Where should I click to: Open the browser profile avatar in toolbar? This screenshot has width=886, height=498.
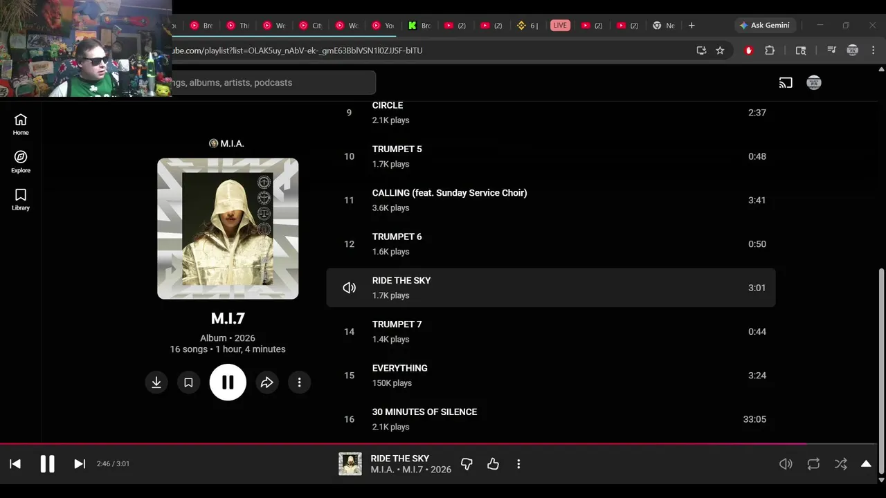[x=853, y=50]
